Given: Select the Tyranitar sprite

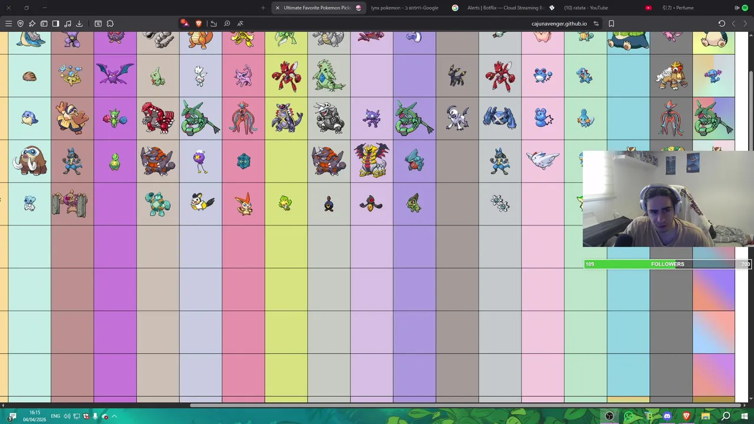Looking at the screenshot, I should click(x=328, y=75).
